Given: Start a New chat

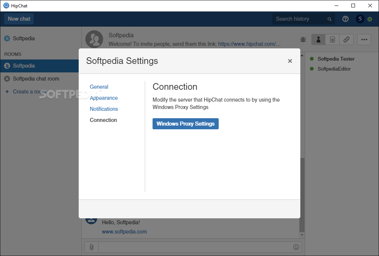Looking at the screenshot, I should coord(19,19).
